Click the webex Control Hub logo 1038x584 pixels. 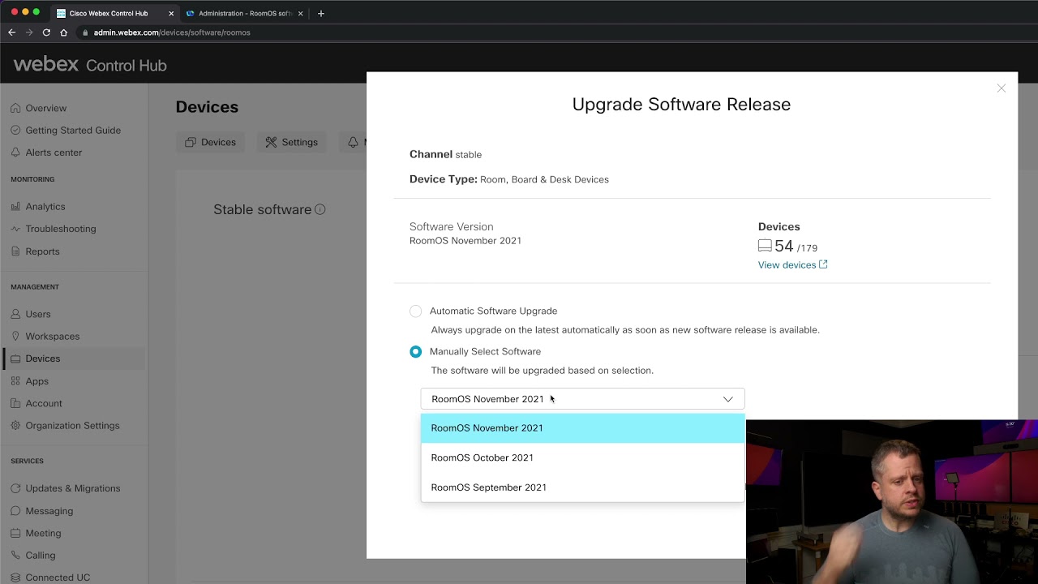coord(90,65)
